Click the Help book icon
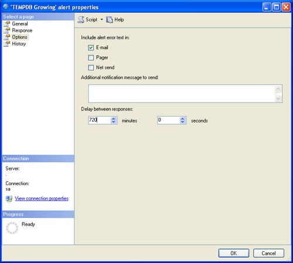 [x=110, y=20]
